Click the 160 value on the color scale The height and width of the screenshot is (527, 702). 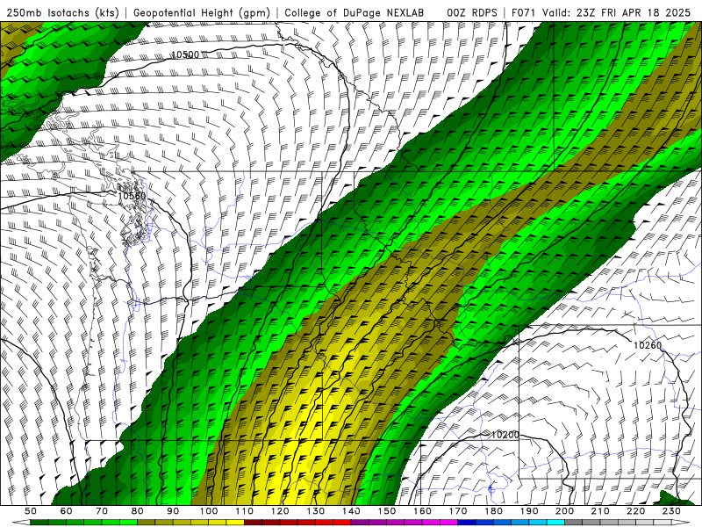tap(423, 511)
